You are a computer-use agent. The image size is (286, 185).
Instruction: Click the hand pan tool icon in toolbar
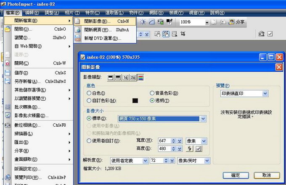click(166, 34)
